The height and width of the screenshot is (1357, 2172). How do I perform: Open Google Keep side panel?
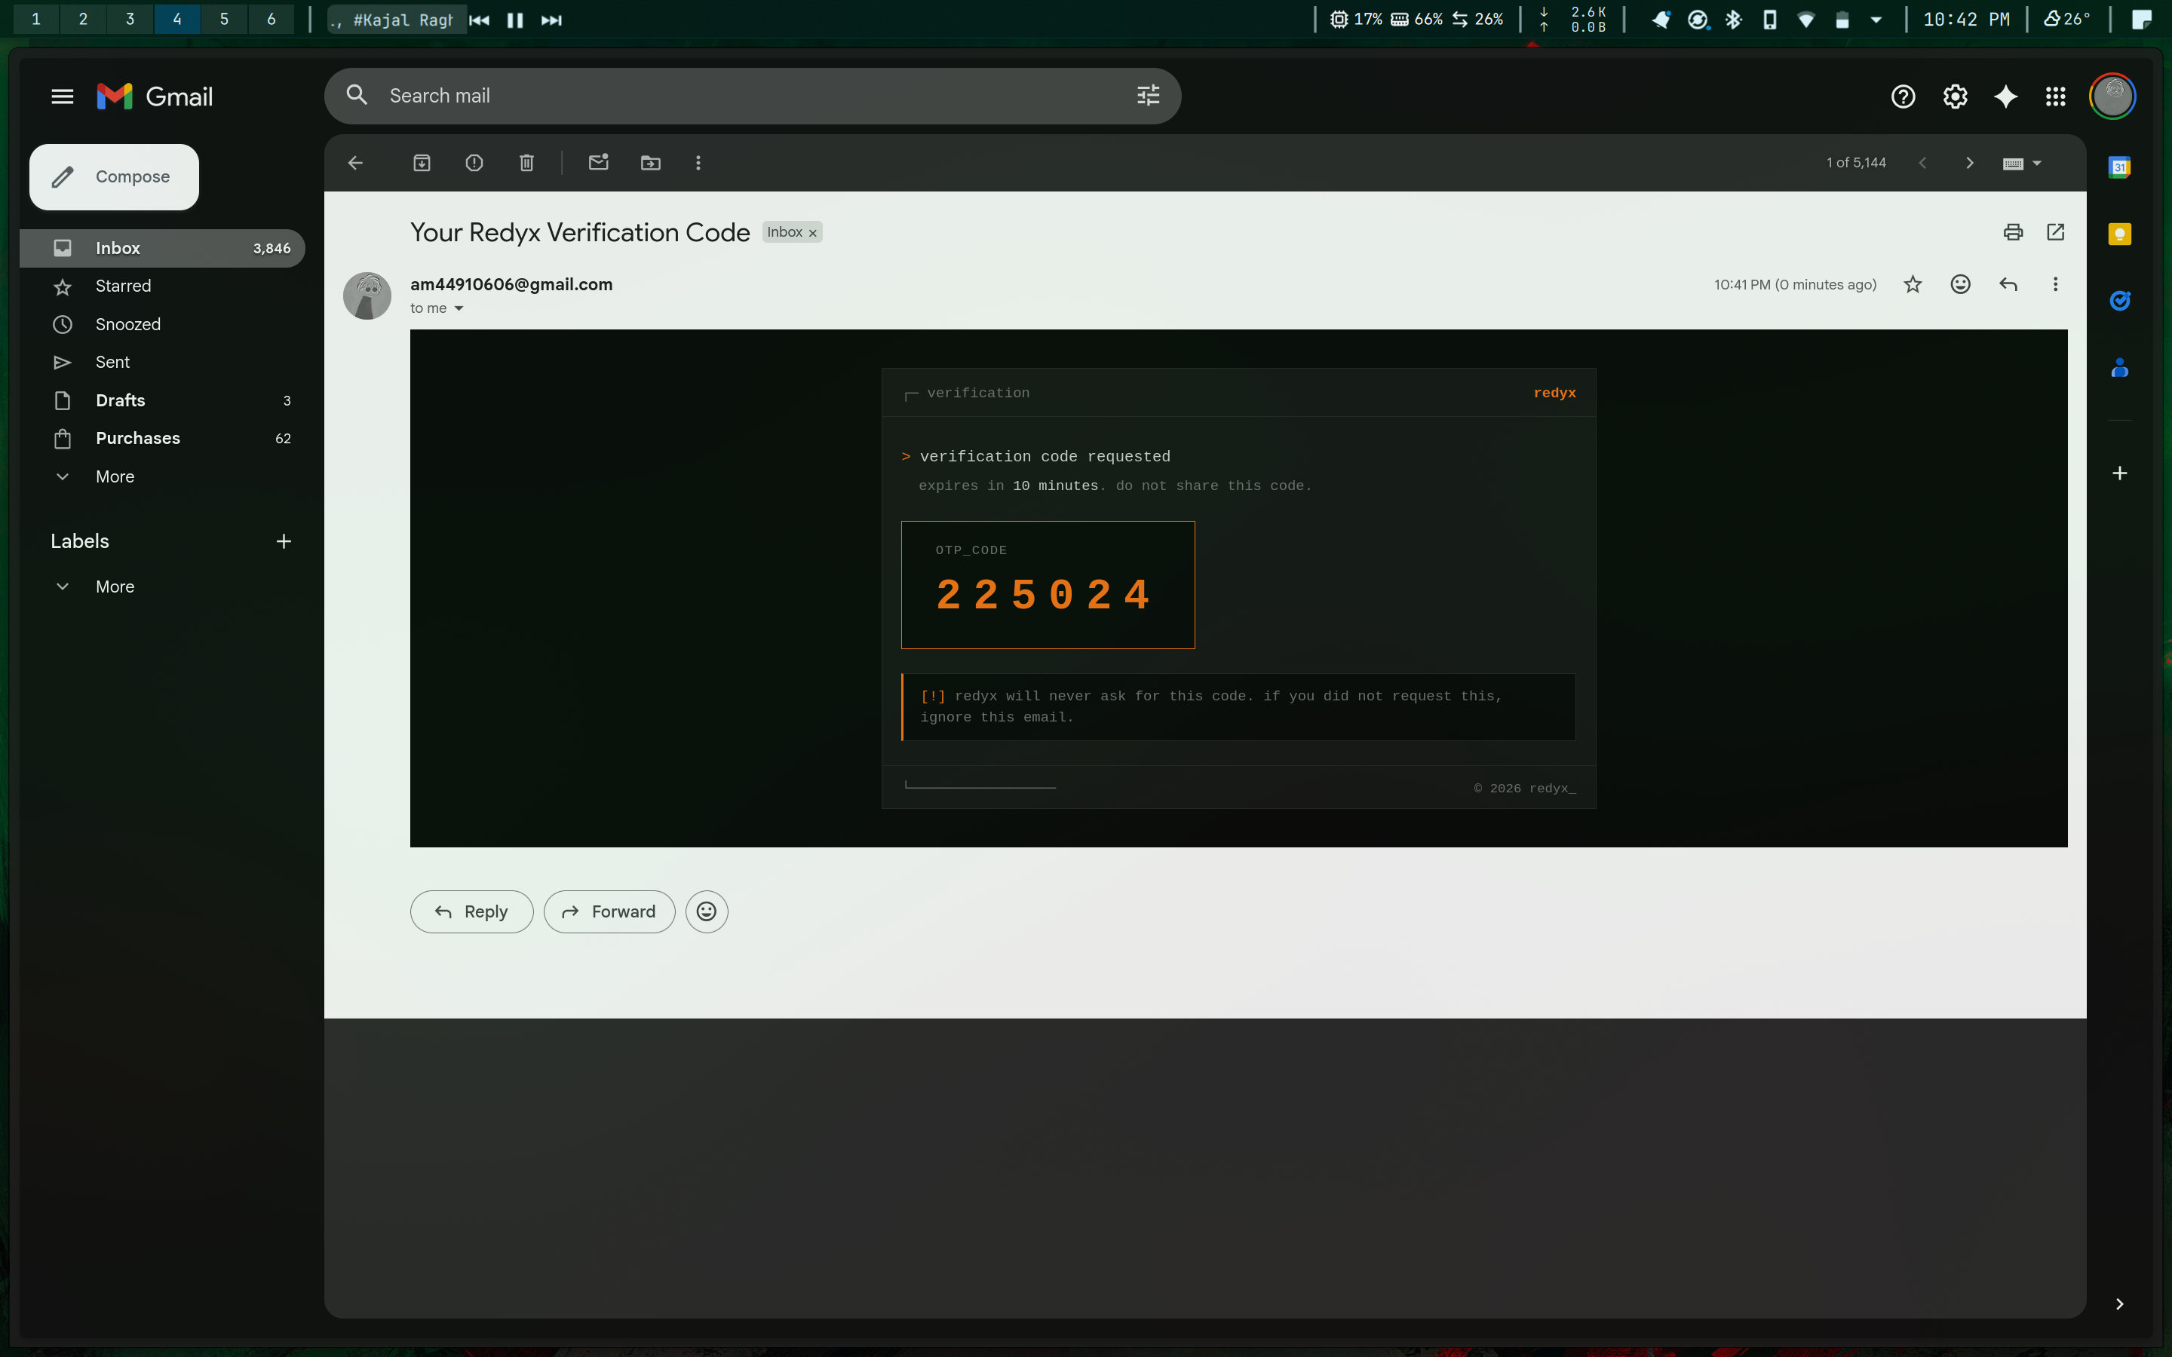[2119, 234]
